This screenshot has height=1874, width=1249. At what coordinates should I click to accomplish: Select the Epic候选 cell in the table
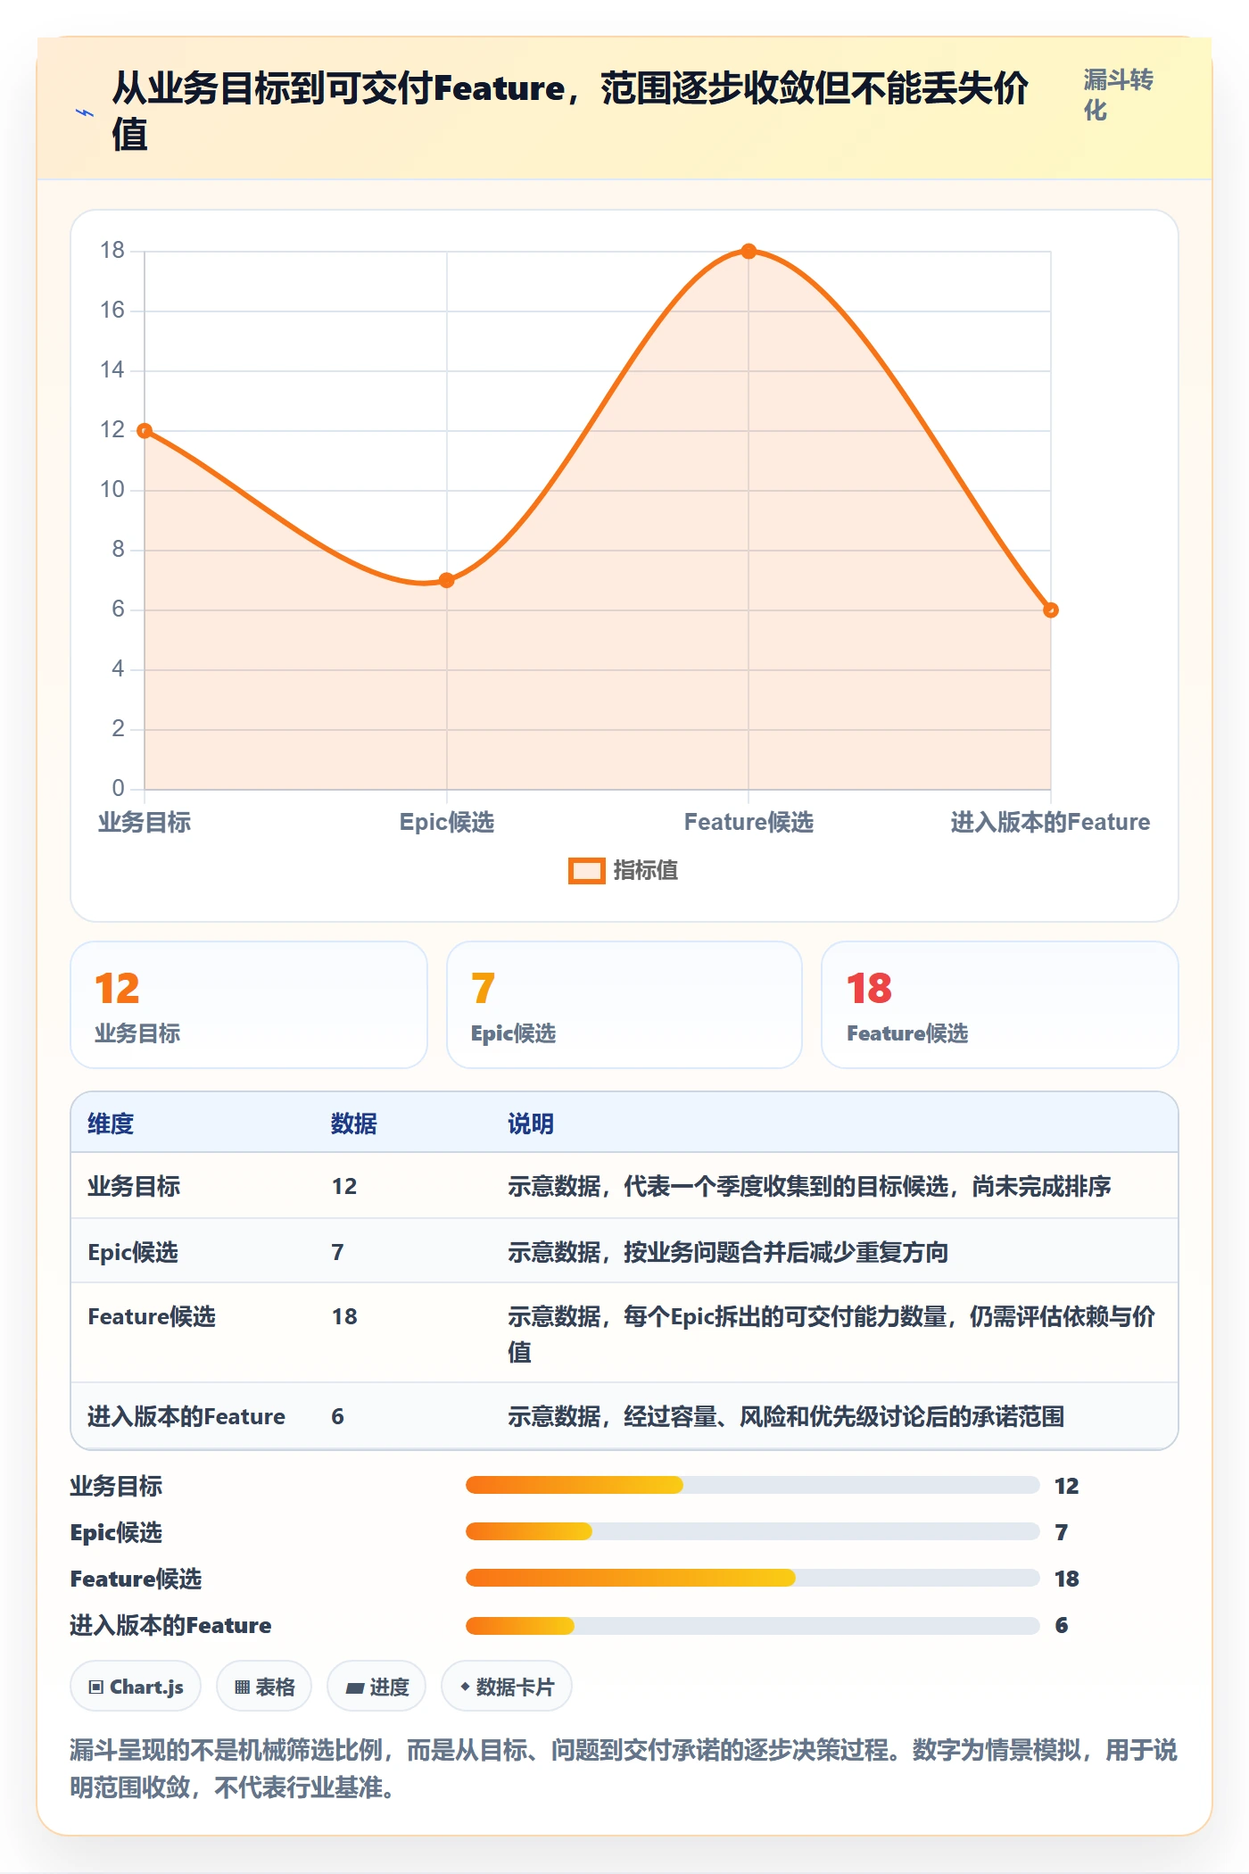click(133, 1252)
